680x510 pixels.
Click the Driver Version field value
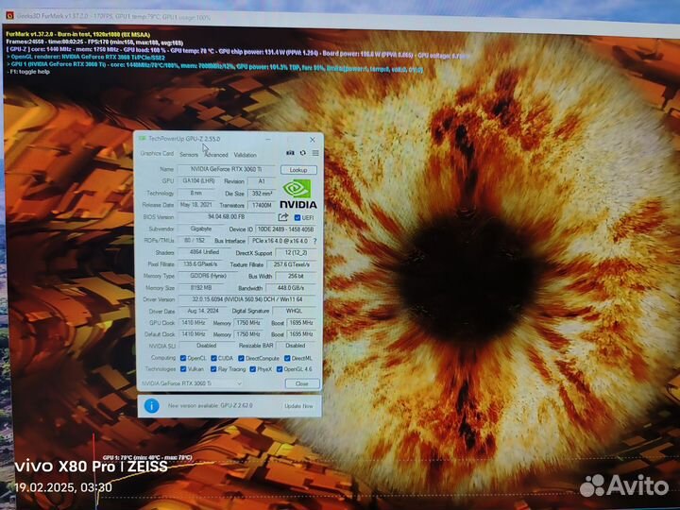[x=247, y=299]
